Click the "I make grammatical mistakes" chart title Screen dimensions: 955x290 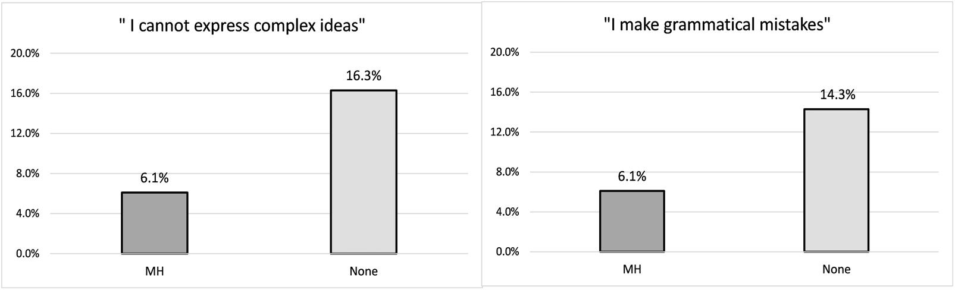[716, 25]
